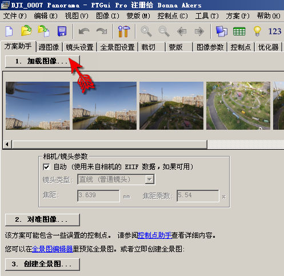284x276 pixels.
Task: Open the 蒙版(M) menu
Action: (138, 16)
